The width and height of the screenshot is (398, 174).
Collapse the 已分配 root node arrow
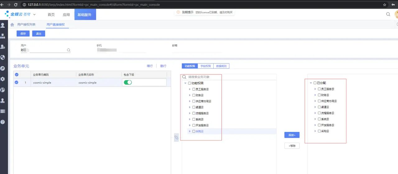311,83
